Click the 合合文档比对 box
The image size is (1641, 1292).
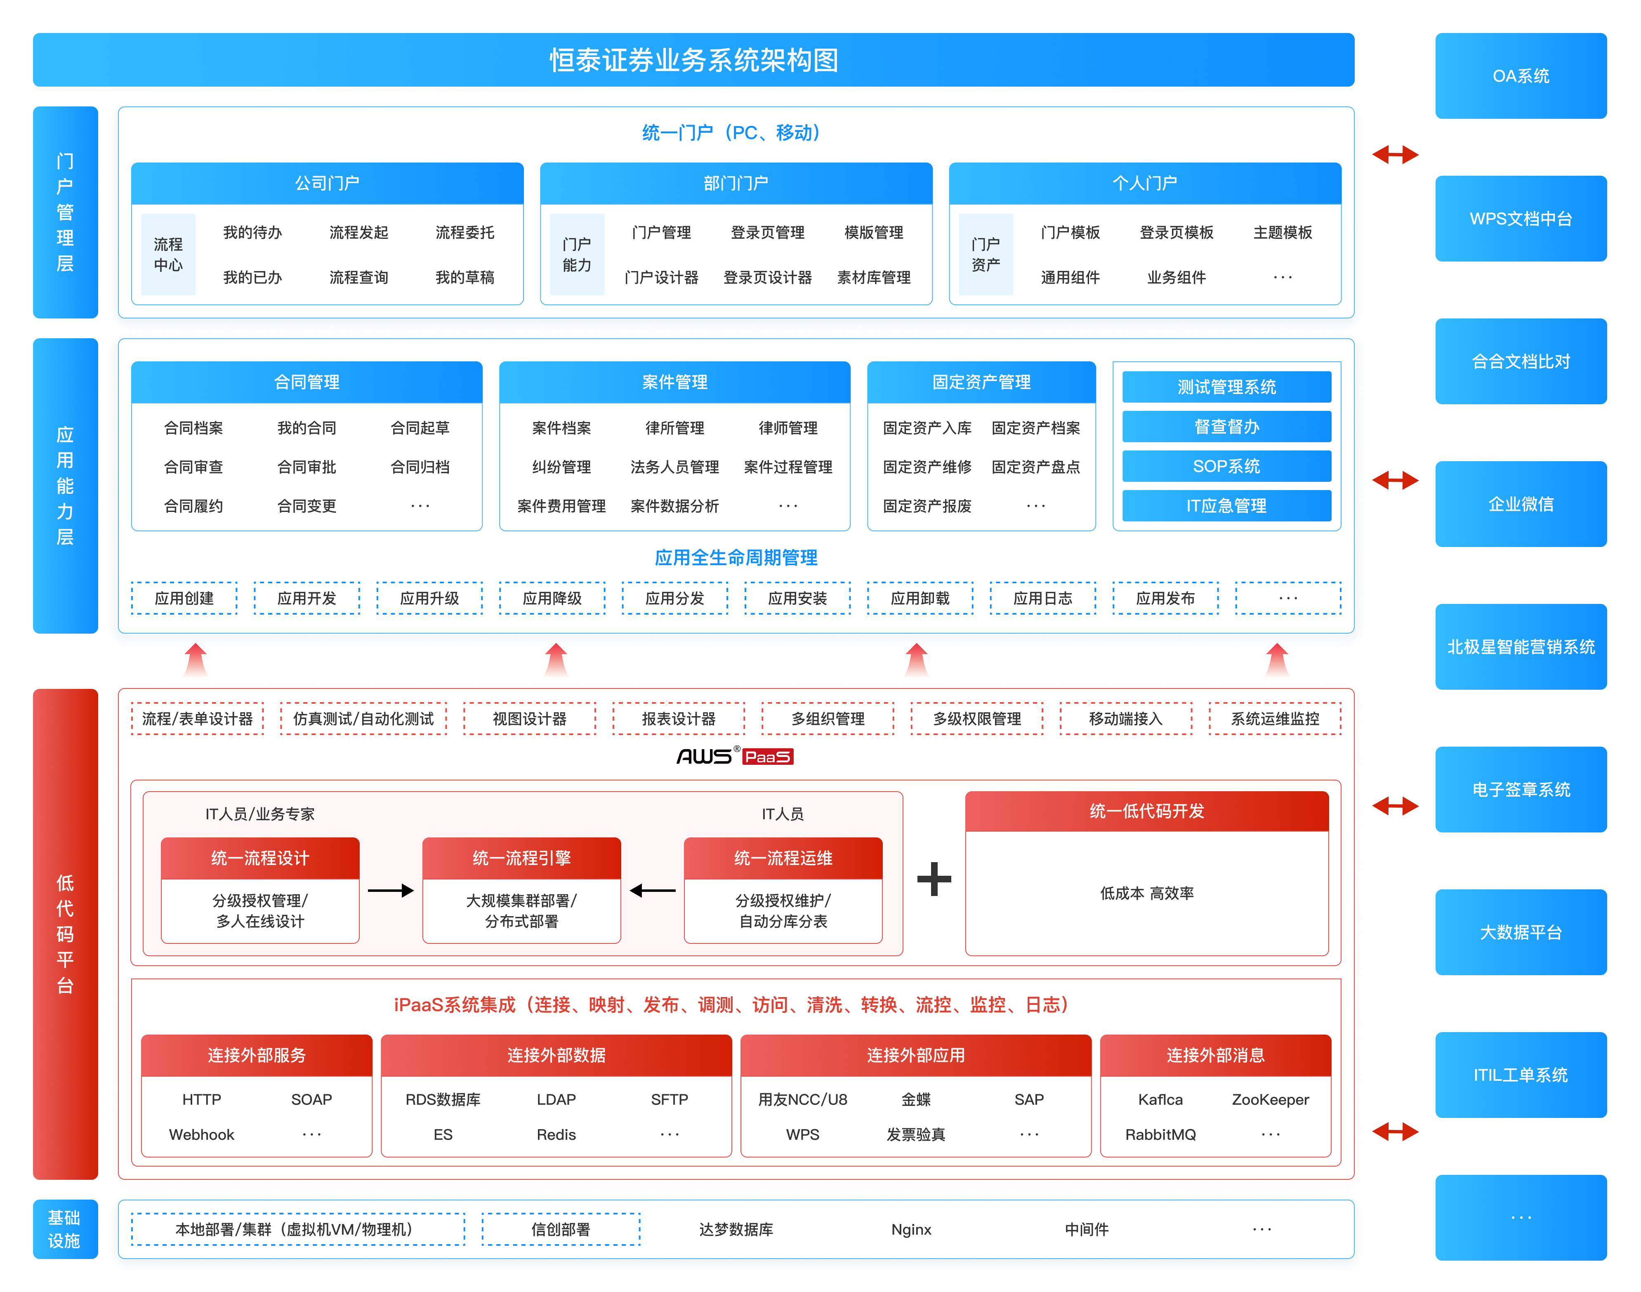(1520, 362)
